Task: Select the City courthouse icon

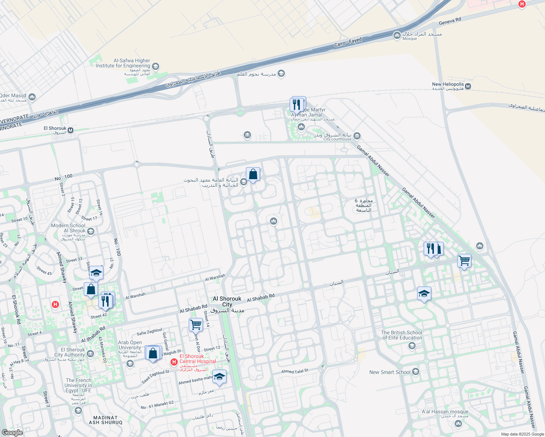Action: pyautogui.click(x=357, y=136)
